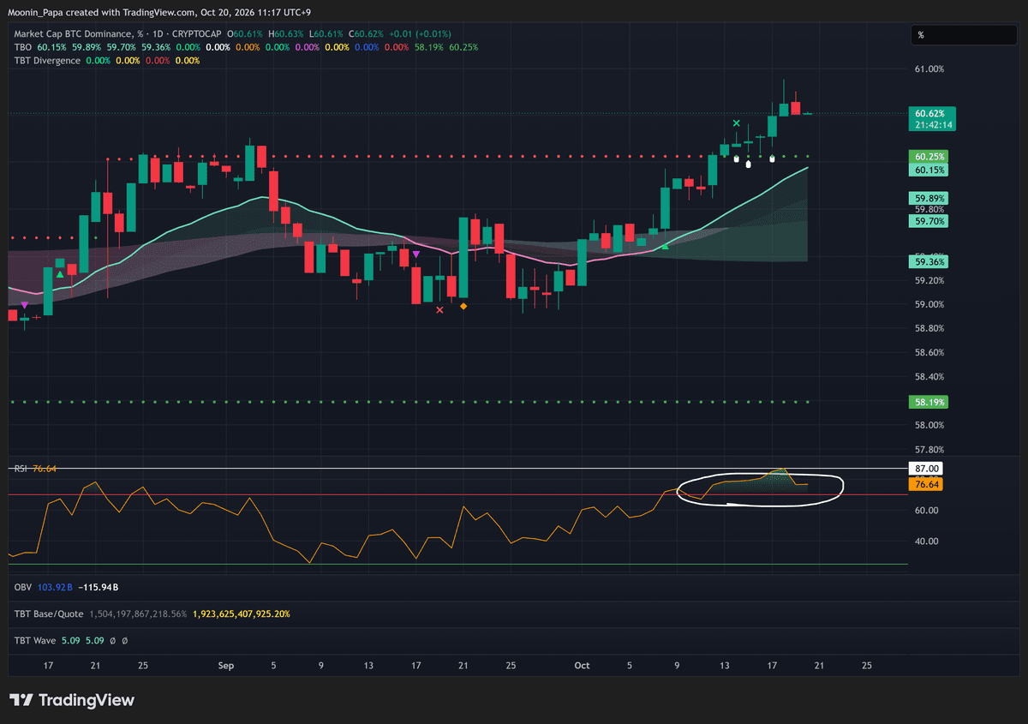Click the RSI indicator legend label
1028x724 pixels.
[21, 468]
